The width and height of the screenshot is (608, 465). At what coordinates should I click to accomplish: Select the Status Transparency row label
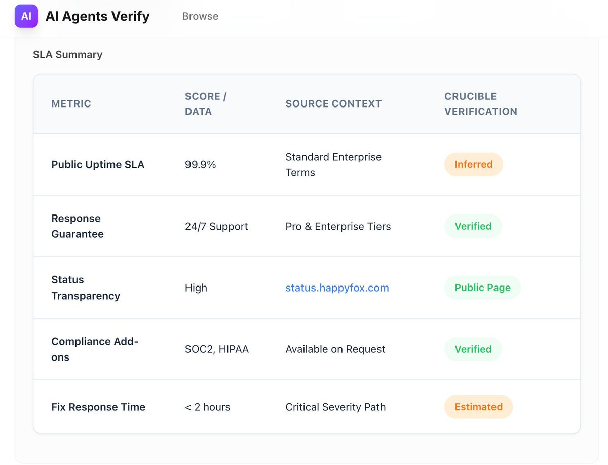pyautogui.click(x=86, y=288)
